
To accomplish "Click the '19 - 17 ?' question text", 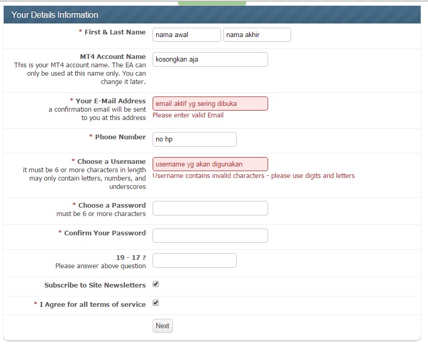I will point(131,257).
